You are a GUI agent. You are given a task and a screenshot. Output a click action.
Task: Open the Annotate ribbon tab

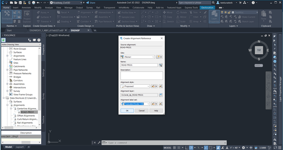click(26, 8)
